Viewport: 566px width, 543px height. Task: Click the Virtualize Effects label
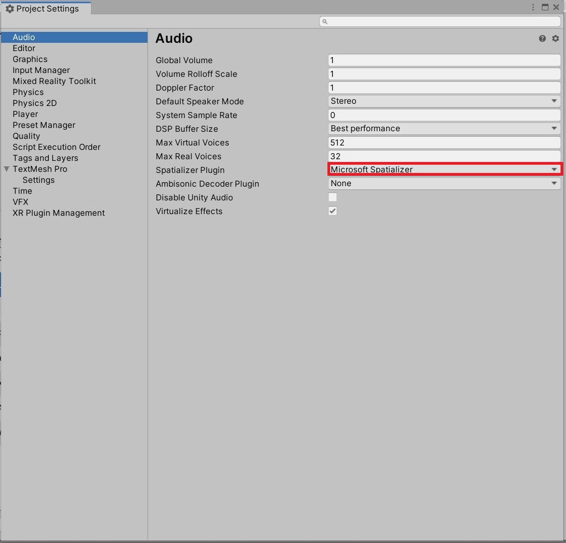point(189,211)
